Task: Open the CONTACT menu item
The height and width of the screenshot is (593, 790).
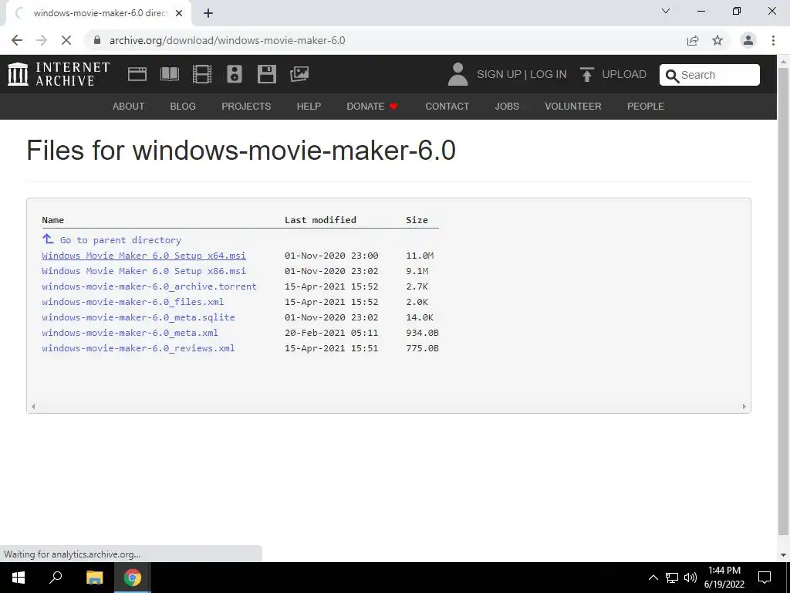Action: point(447,107)
